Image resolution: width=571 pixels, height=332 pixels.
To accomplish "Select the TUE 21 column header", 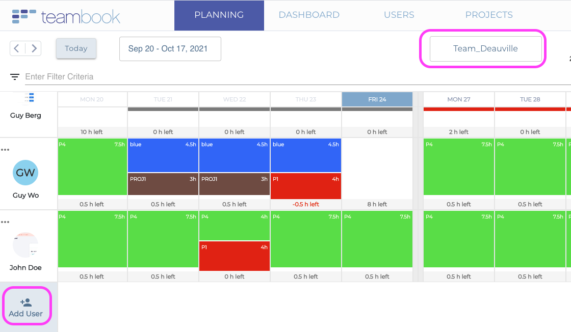I will [163, 99].
